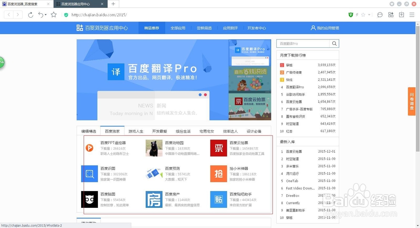Open the dropdown next to the undo arrow

[45, 15]
